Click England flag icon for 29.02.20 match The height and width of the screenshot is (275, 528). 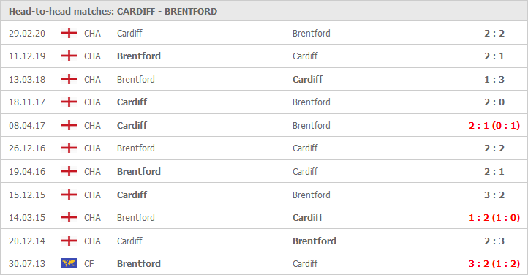click(x=69, y=33)
